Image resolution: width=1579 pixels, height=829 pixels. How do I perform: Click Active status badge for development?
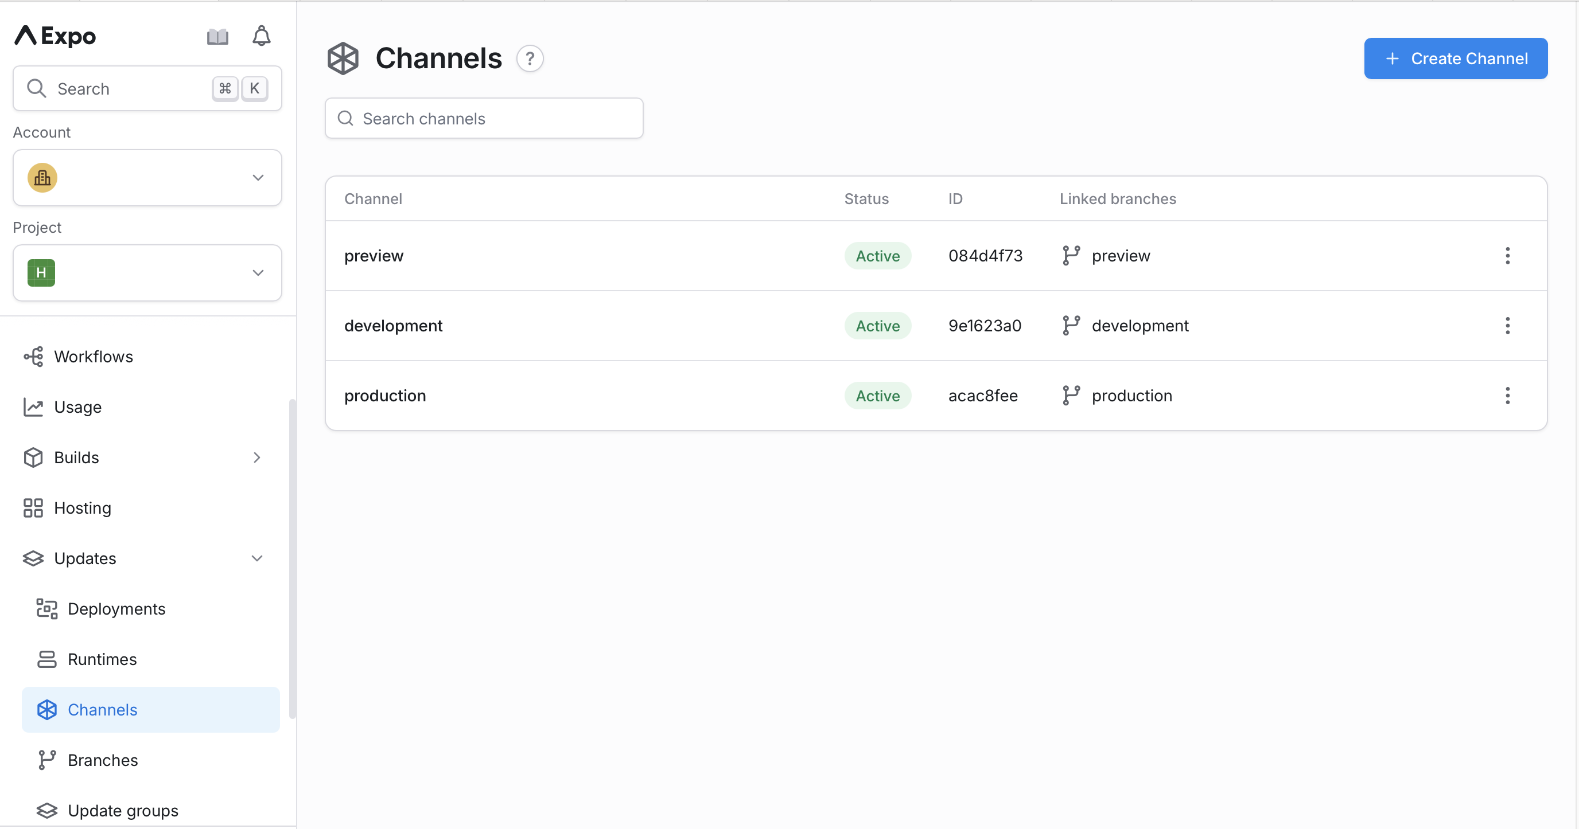[877, 326]
